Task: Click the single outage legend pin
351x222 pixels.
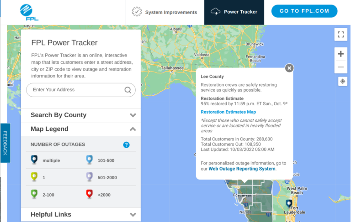Action: [x=34, y=177]
